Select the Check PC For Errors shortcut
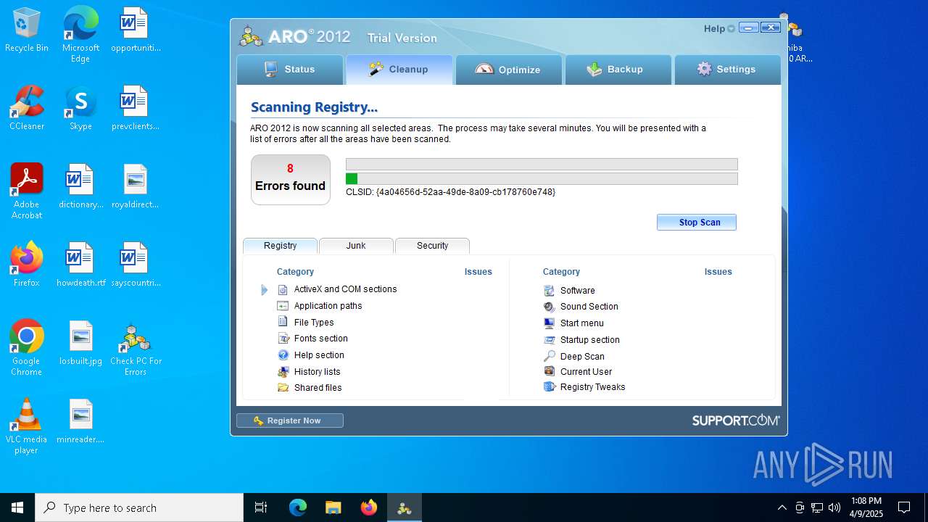Viewport: 928px width, 522px height. tap(136, 348)
